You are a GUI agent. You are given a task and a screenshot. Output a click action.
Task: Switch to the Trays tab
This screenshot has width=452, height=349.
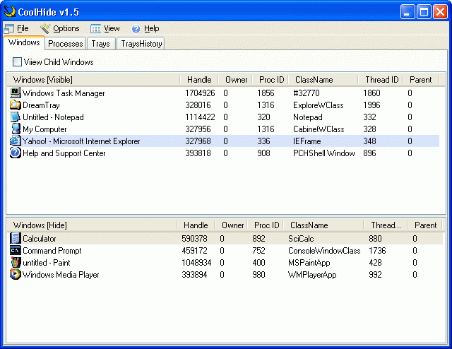101,44
